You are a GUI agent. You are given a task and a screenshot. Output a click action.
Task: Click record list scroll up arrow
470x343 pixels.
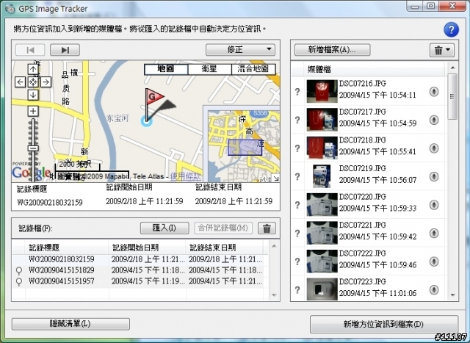click(x=274, y=246)
